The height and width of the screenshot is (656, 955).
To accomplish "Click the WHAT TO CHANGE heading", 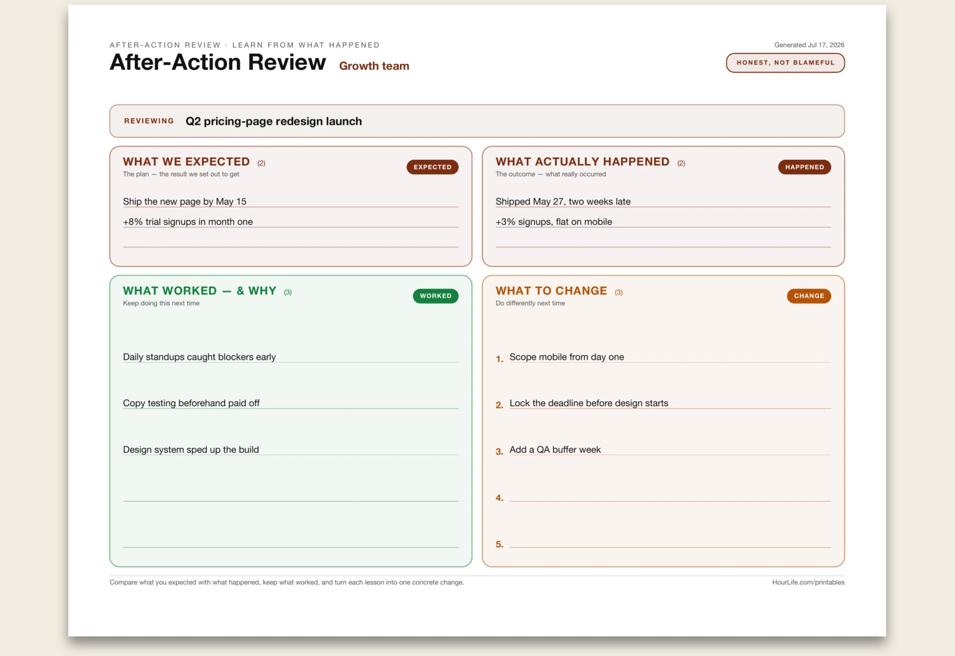I will pos(551,290).
